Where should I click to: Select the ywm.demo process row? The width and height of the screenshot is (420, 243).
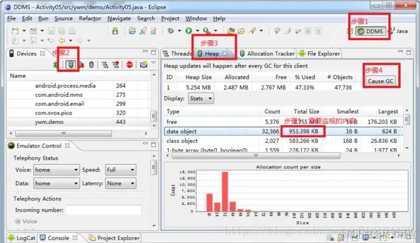[x=78, y=122]
